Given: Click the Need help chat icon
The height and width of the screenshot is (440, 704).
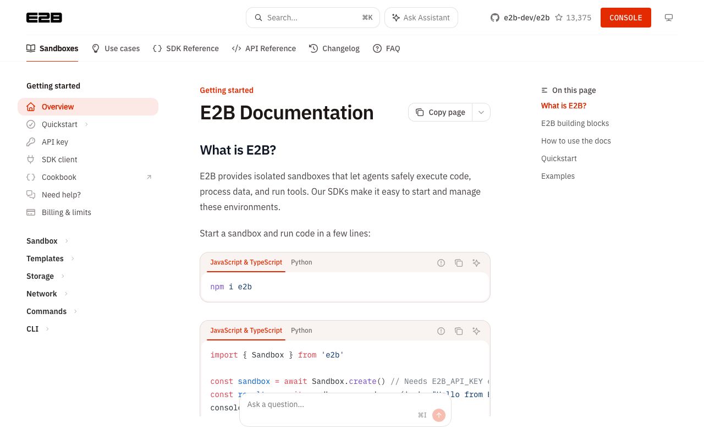Looking at the screenshot, I should pos(31,195).
